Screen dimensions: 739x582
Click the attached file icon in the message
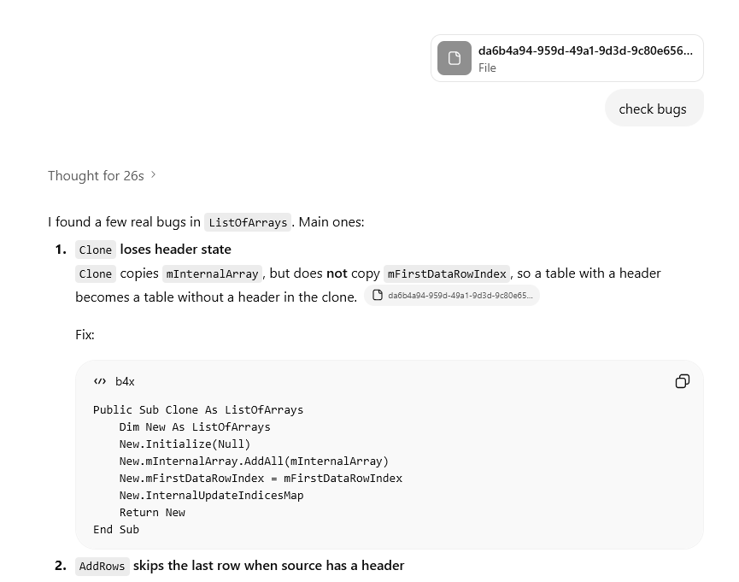click(x=455, y=58)
